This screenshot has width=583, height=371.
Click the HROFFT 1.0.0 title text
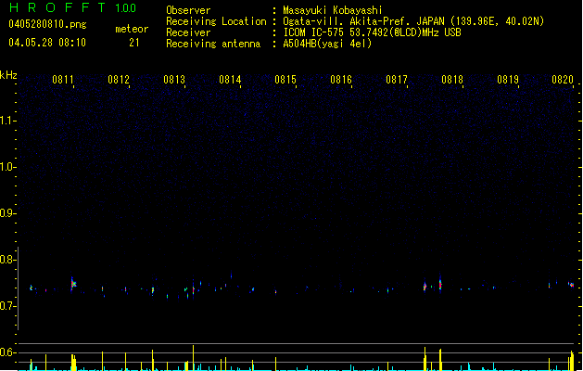click(x=72, y=7)
